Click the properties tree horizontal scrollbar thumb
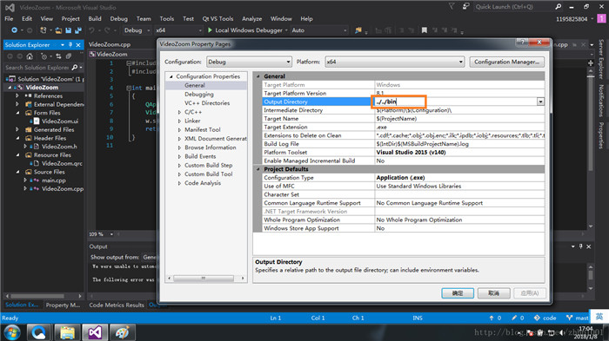 click(203, 279)
